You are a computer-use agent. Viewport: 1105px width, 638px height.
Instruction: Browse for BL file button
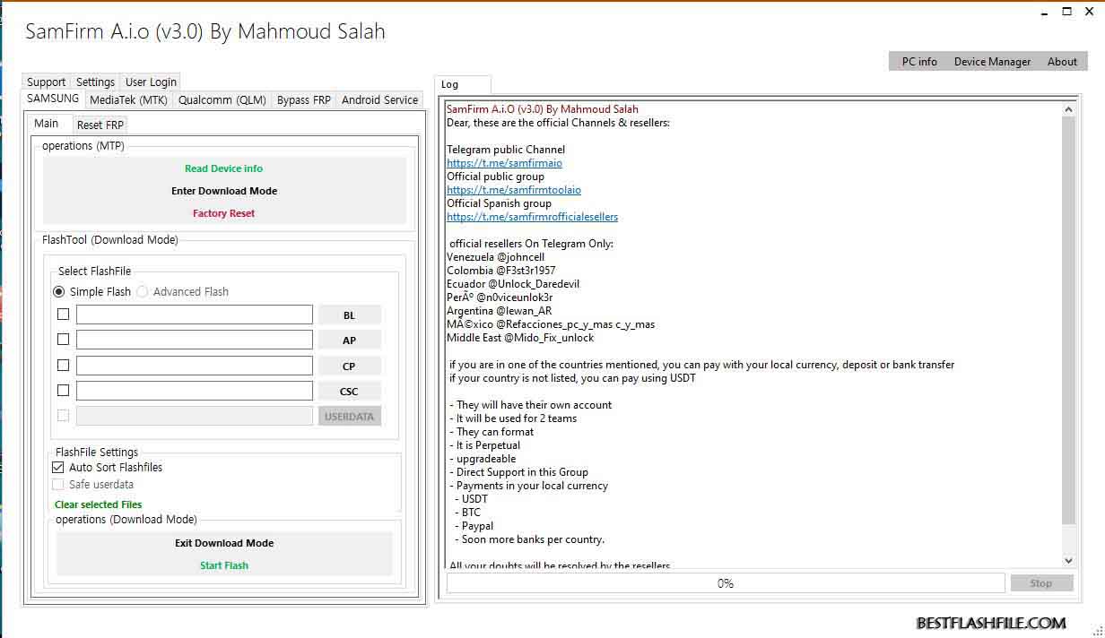coord(350,315)
